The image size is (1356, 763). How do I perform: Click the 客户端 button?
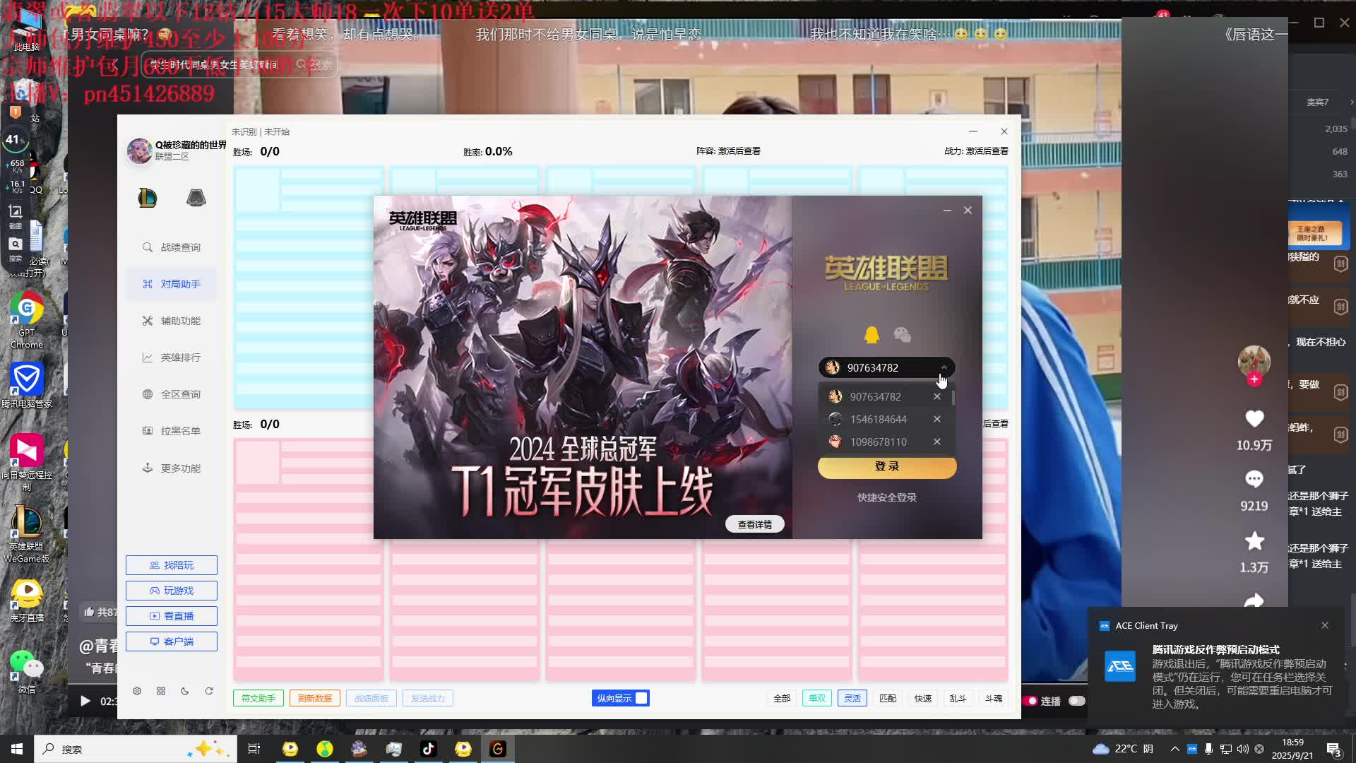click(x=172, y=641)
